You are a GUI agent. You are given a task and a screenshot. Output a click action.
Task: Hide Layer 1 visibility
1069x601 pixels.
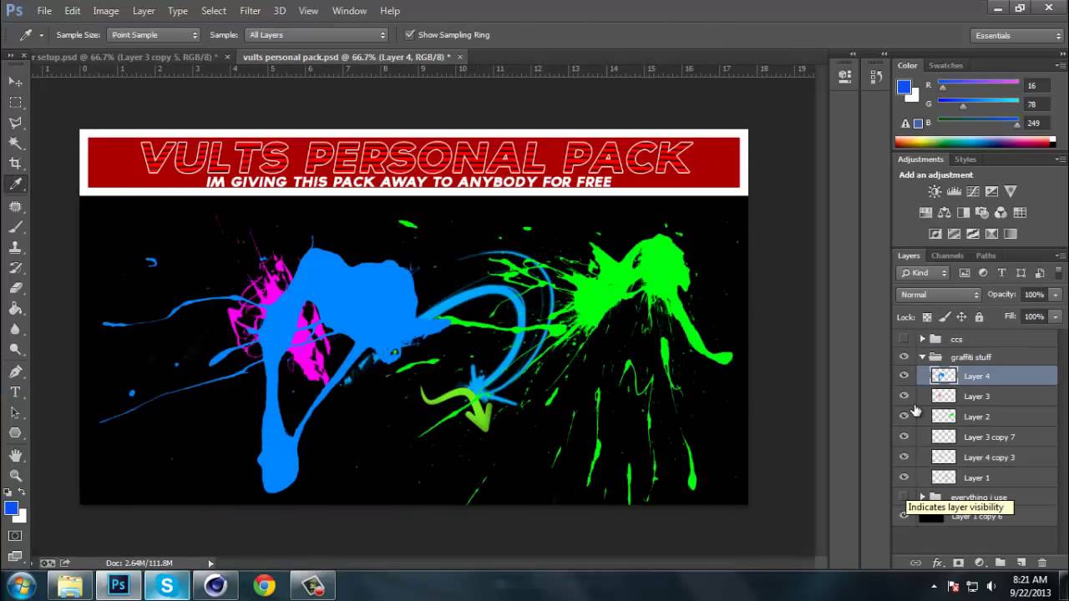pyautogui.click(x=904, y=477)
